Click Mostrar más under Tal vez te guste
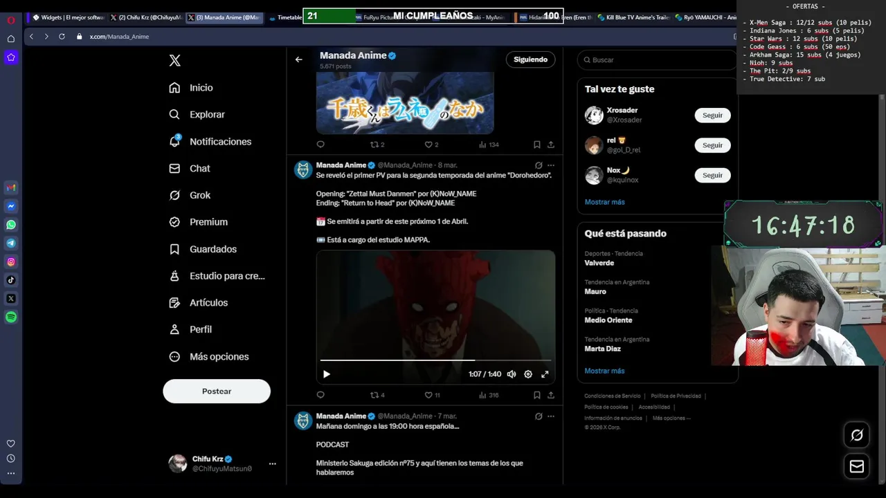Image resolution: width=886 pixels, height=498 pixels. [604, 202]
